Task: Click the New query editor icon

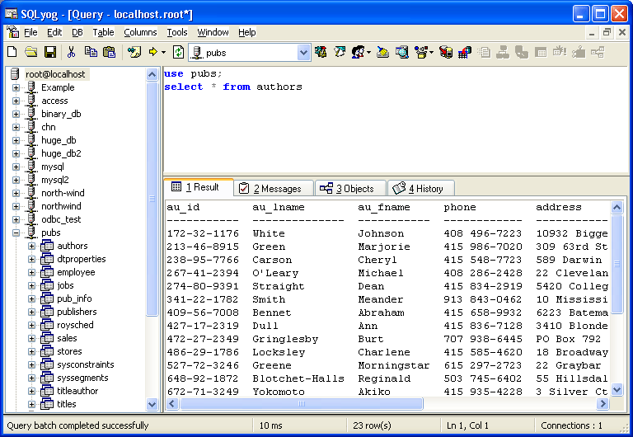Action: click(x=12, y=52)
